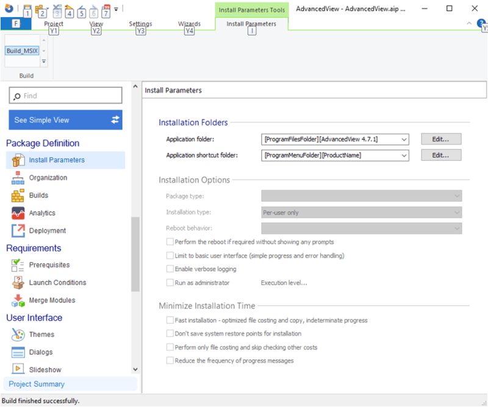Click Edit next to Application shortcut folder

pos(441,155)
